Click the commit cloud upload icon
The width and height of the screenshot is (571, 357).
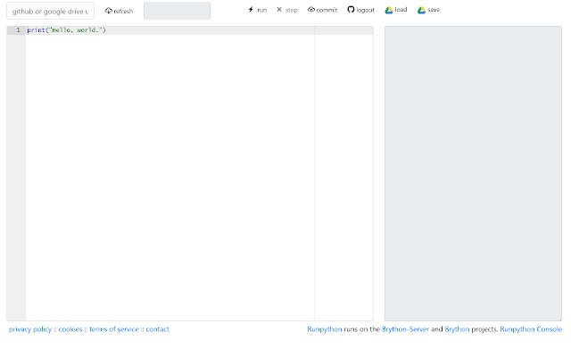click(x=311, y=10)
